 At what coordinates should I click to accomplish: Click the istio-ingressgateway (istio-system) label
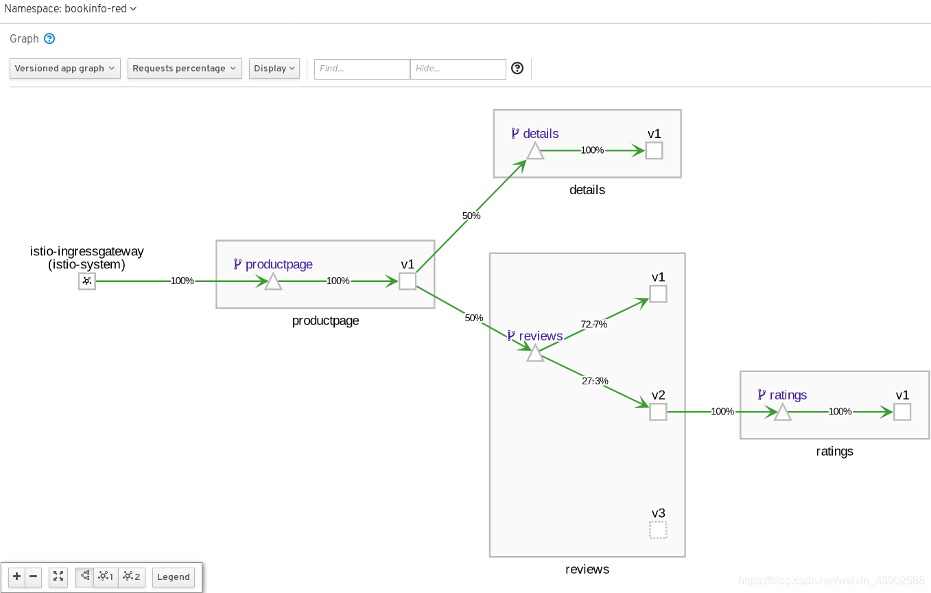(87, 258)
